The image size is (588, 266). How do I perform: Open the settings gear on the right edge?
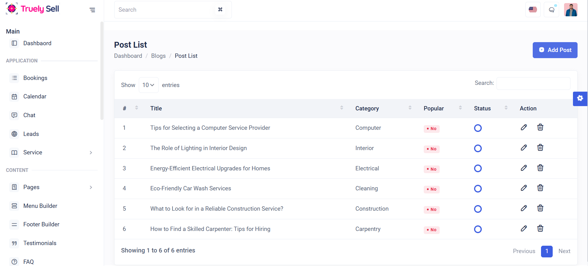coord(580,98)
